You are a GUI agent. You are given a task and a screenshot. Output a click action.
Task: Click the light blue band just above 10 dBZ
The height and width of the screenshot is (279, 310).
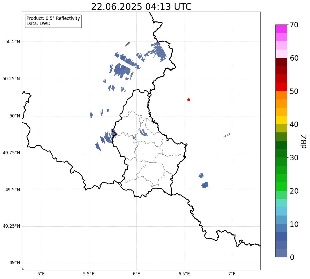point(281,220)
